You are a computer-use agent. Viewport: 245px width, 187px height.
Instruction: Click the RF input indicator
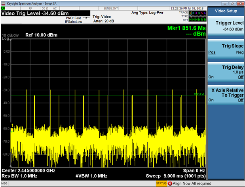click(x=30, y=8)
